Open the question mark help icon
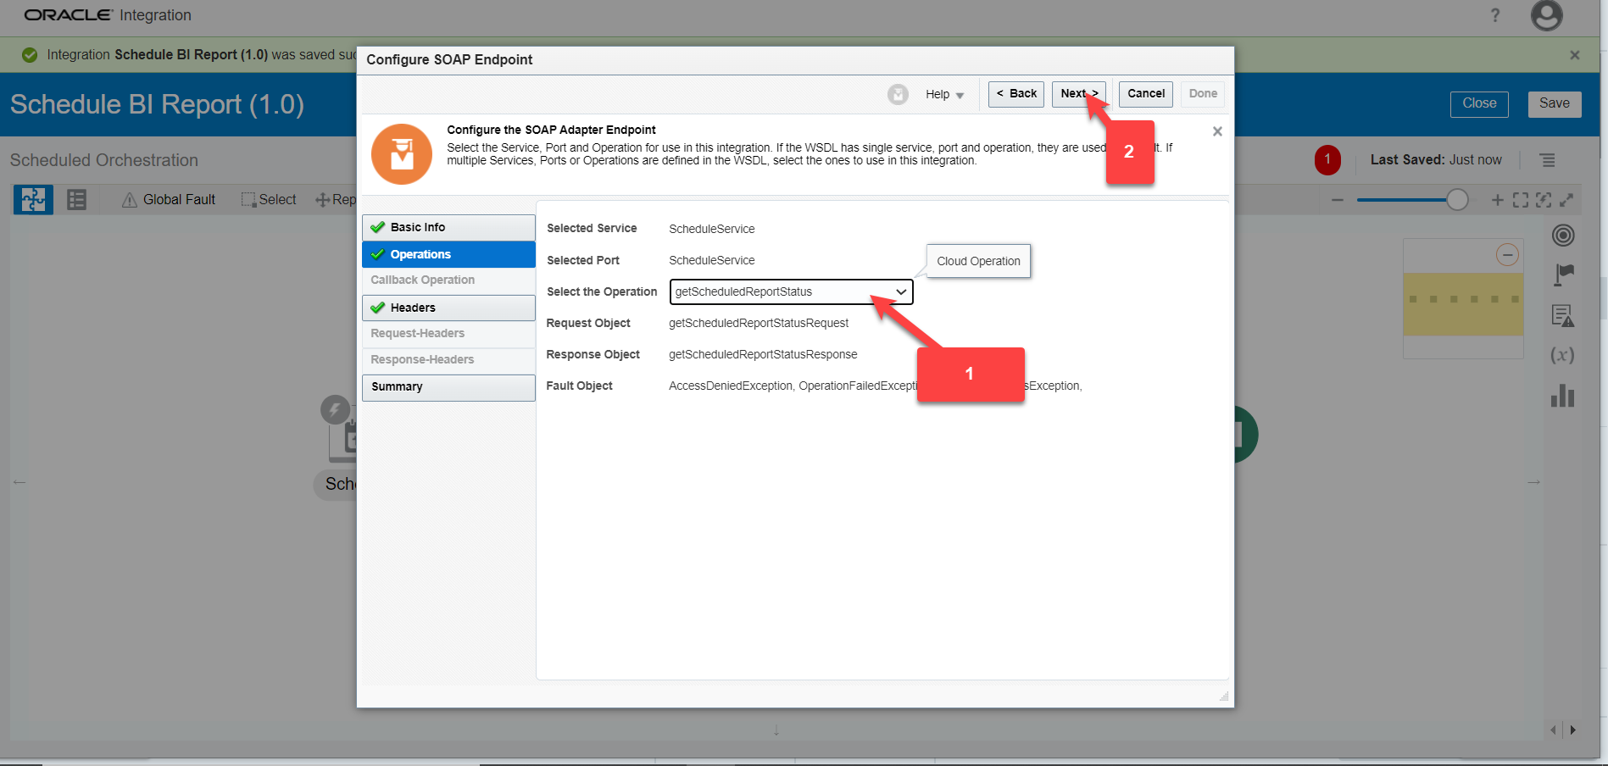This screenshot has height=766, width=1608. 1495,15
